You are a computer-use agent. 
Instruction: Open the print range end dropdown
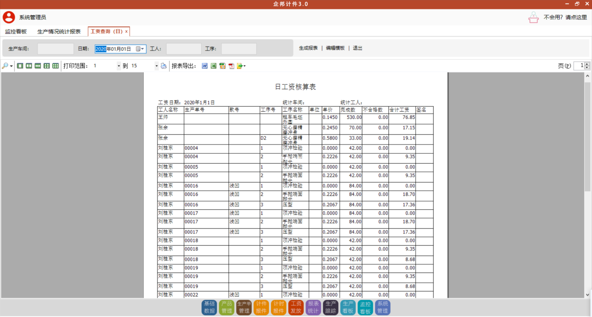[156, 66]
